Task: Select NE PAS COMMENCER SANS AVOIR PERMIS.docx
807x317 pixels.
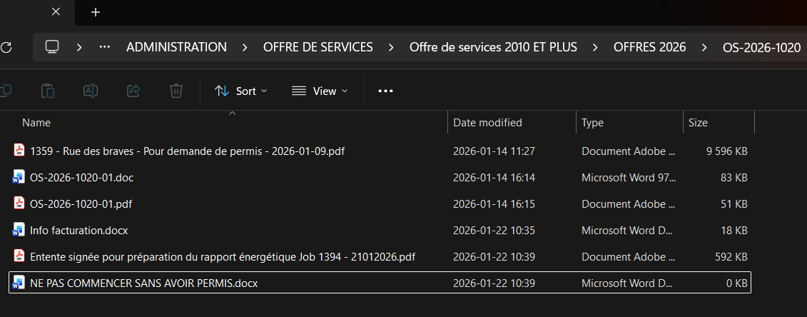Action: point(143,283)
